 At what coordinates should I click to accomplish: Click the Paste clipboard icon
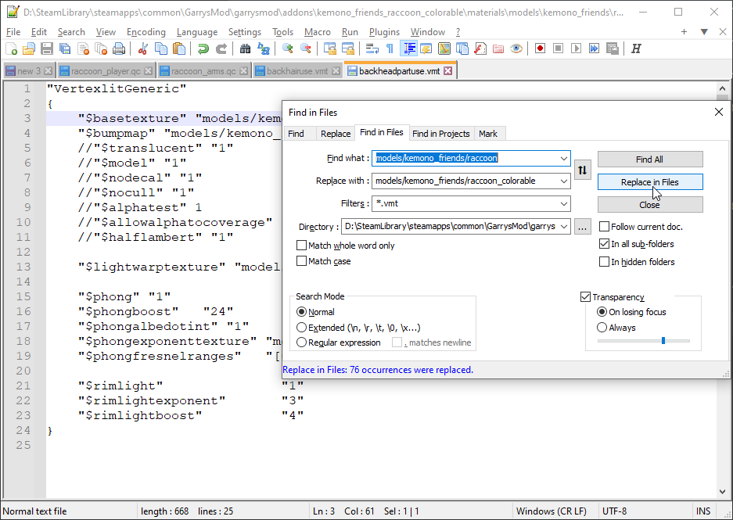point(178,48)
